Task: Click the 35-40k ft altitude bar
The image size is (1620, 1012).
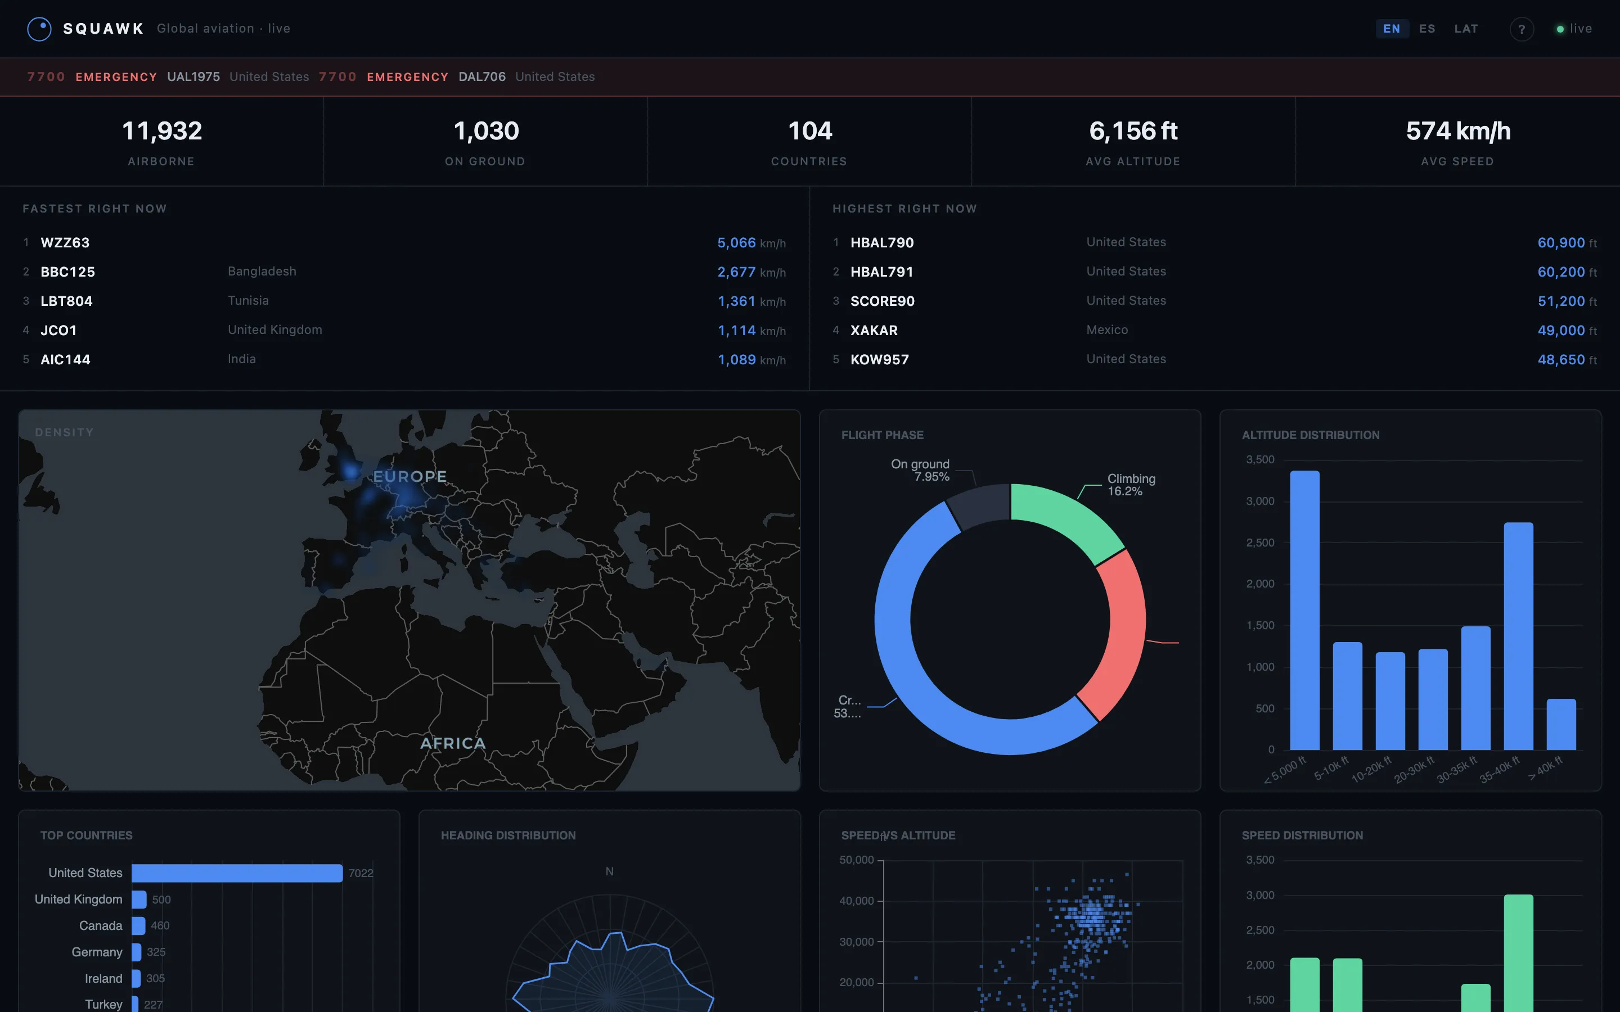Action: [x=1518, y=636]
